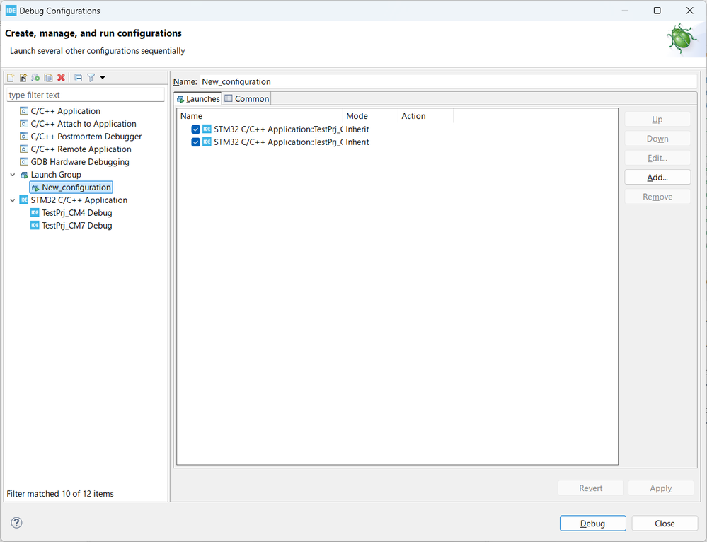The height and width of the screenshot is (542, 707).
Task: Click the Action column header
Action: tap(425, 116)
